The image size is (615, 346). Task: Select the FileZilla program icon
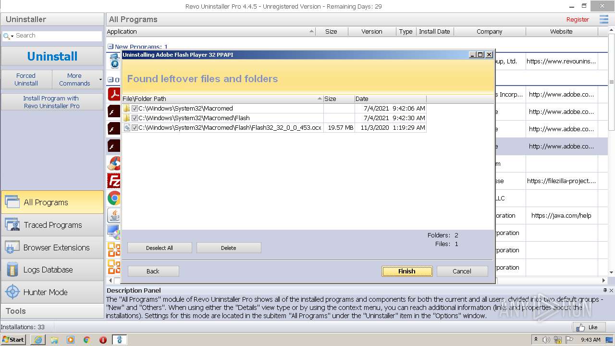point(114,181)
